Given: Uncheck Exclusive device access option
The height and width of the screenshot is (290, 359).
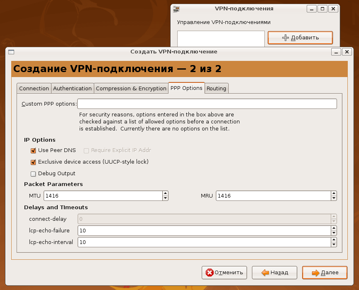Looking at the screenshot, I should pos(34,162).
